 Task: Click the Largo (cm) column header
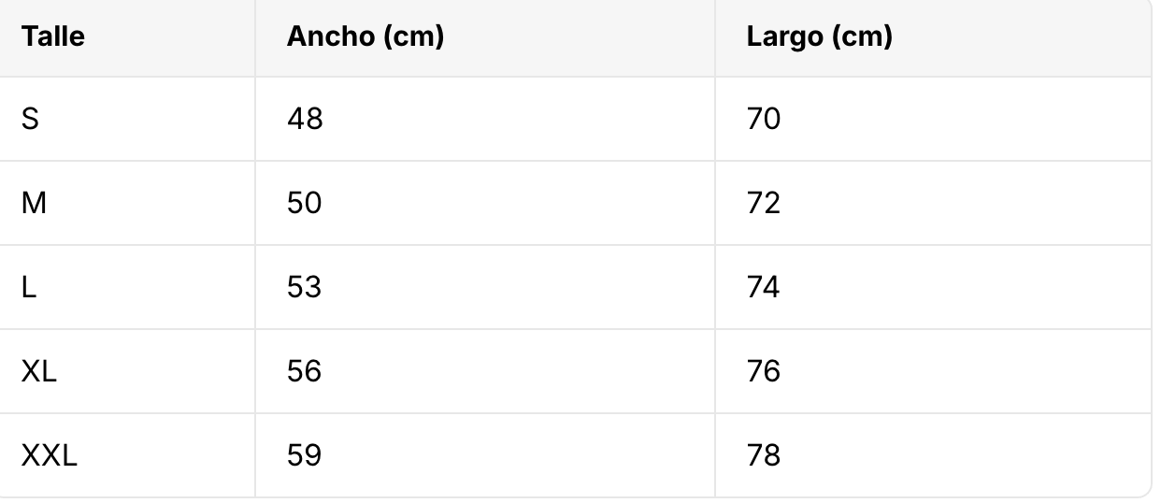point(820,37)
